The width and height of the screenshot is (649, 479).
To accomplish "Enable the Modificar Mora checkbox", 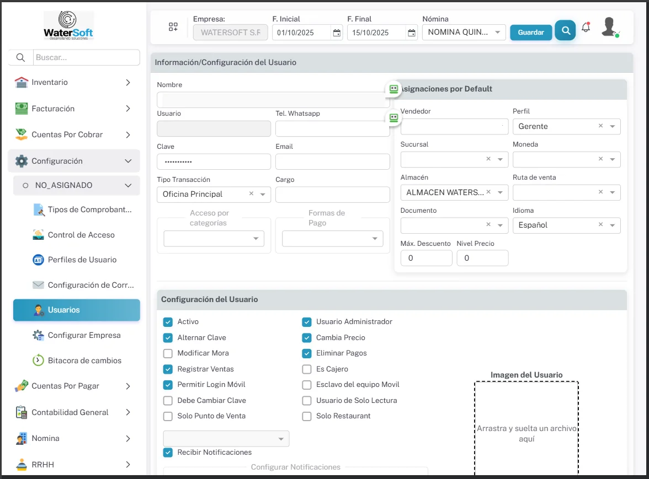I will [x=168, y=353].
